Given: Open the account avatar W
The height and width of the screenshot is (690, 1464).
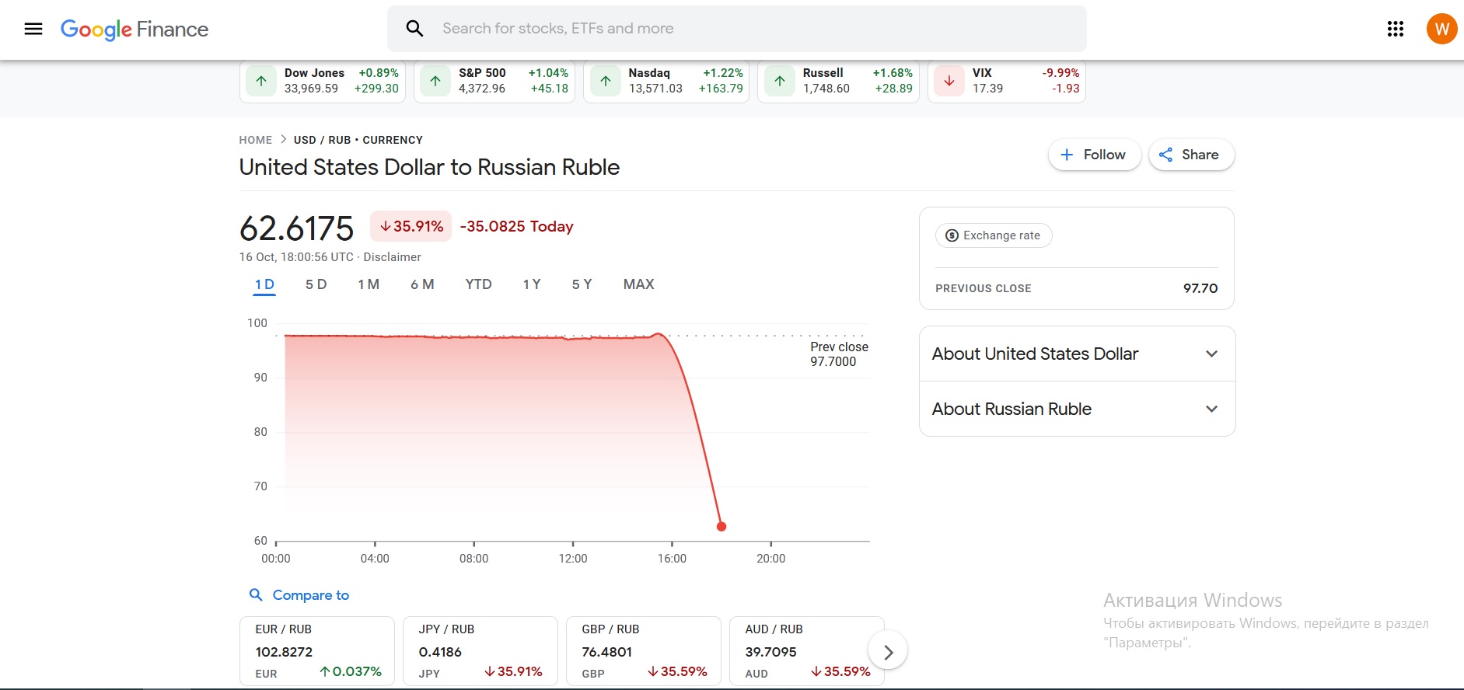Looking at the screenshot, I should 1441,29.
